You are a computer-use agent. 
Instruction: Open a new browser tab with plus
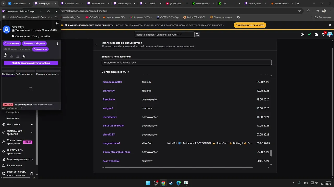(x=298, y=4)
